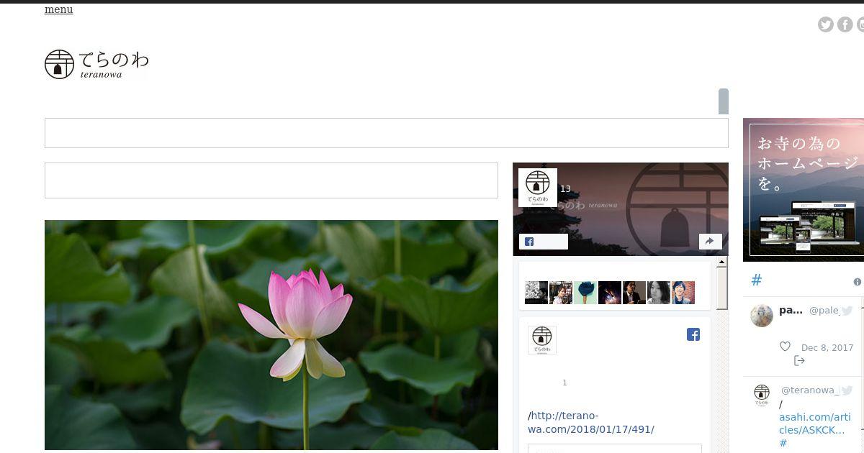Open first friend avatar with black-white pattern

pyautogui.click(x=536, y=293)
